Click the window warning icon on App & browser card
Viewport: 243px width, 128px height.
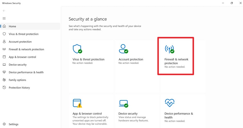point(77,103)
